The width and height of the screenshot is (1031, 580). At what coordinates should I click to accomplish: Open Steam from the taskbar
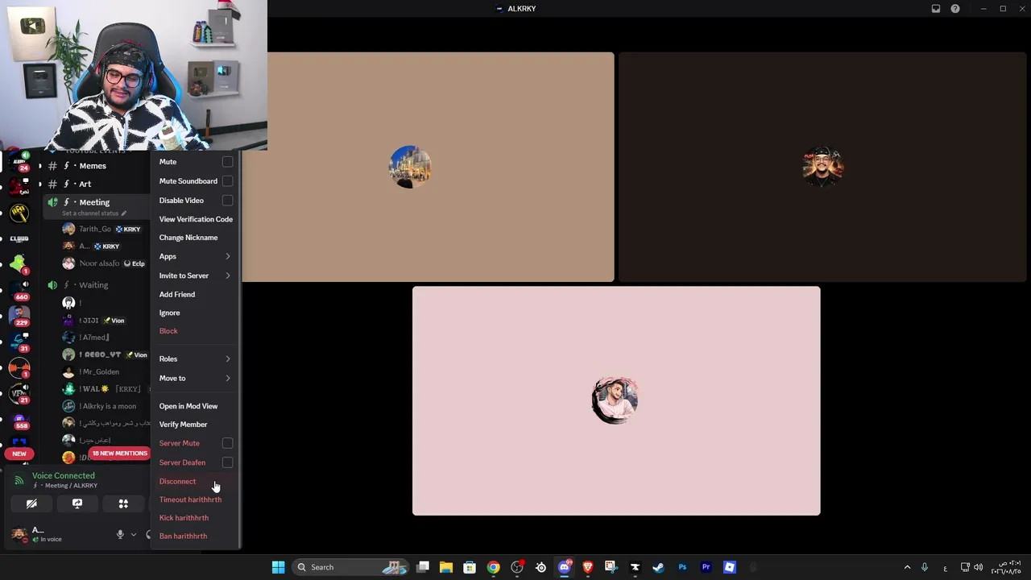(658, 567)
